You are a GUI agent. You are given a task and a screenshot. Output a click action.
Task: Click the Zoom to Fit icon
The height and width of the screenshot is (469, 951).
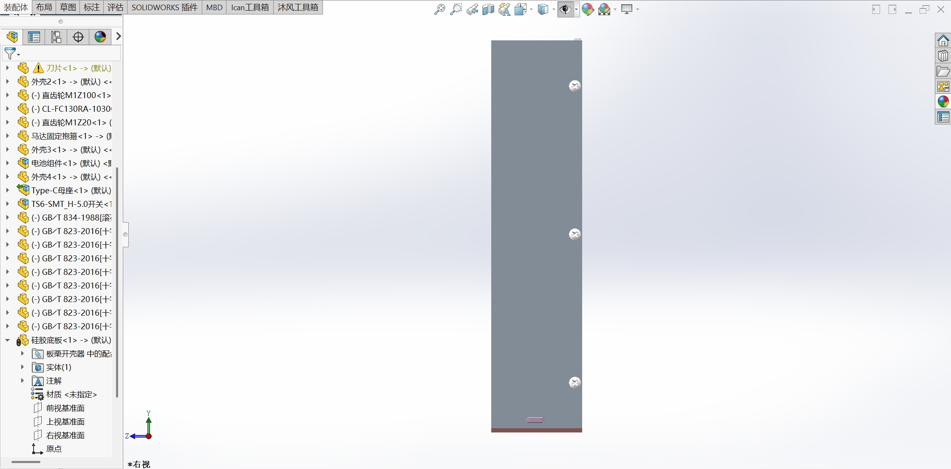tap(439, 9)
